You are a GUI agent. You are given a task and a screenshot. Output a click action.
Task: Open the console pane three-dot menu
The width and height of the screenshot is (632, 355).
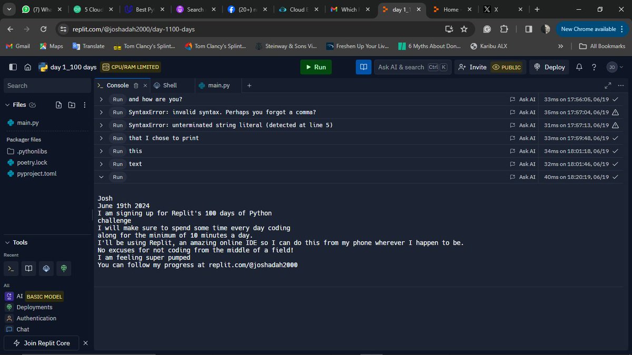tap(622, 85)
